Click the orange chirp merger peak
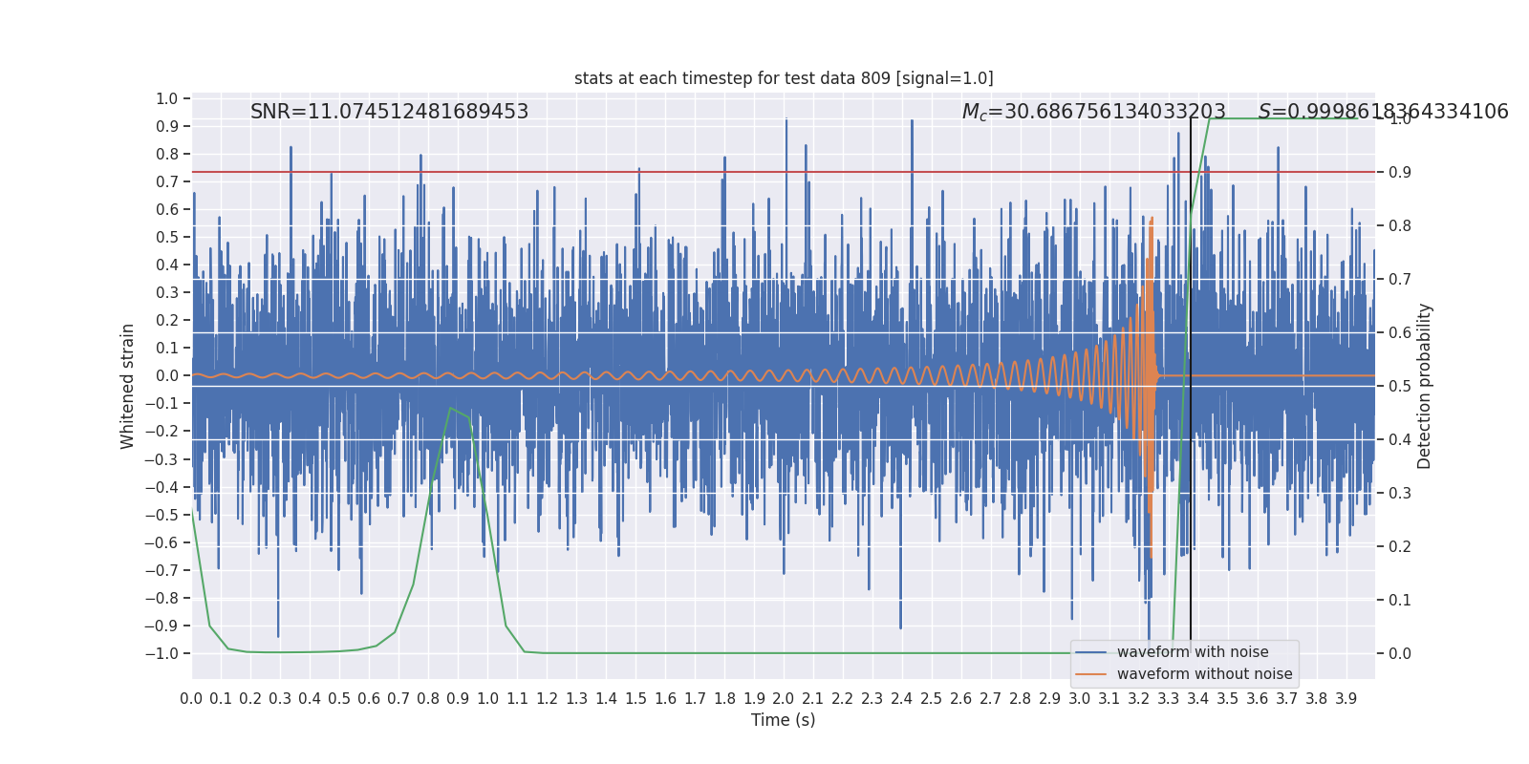 tap(1152, 219)
